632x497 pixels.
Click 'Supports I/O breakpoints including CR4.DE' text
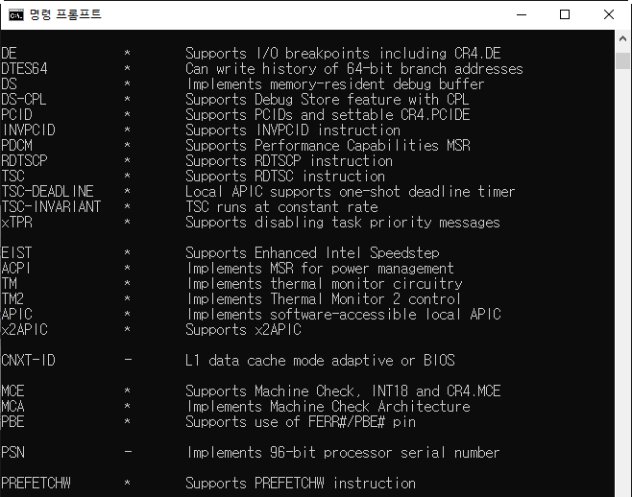point(343,53)
